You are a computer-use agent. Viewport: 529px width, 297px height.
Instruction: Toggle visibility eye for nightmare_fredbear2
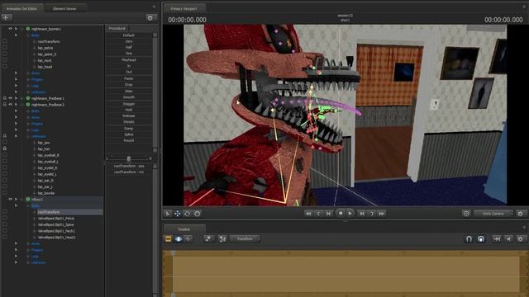(11, 105)
